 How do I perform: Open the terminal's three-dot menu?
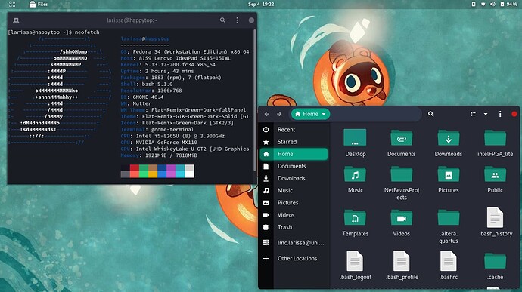pyautogui.click(x=237, y=20)
